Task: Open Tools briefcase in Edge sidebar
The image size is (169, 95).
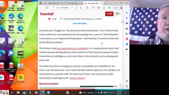Action: click(x=127, y=28)
